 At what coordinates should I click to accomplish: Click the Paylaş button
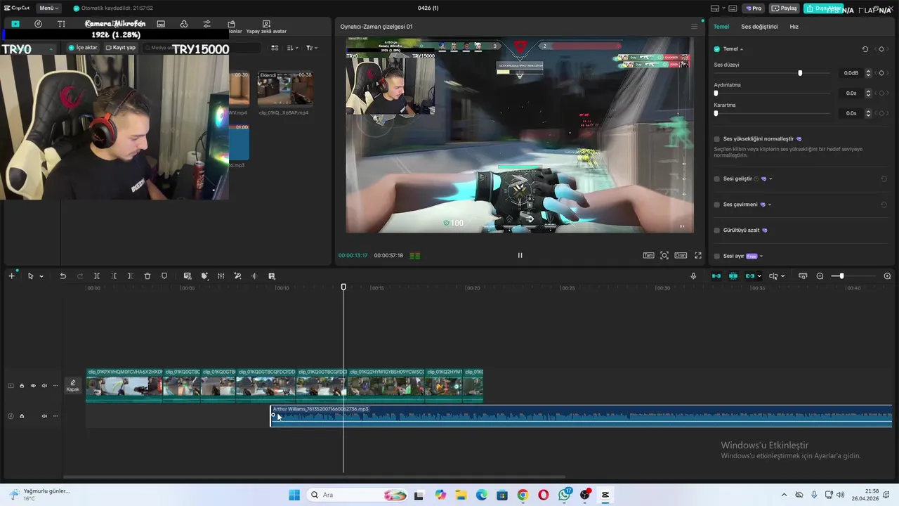[785, 8]
